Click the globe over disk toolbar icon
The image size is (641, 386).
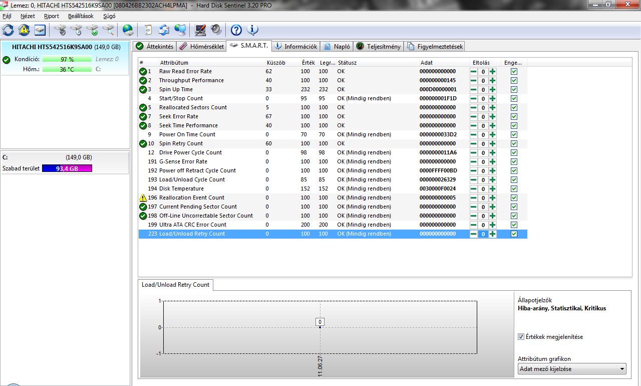click(128, 30)
